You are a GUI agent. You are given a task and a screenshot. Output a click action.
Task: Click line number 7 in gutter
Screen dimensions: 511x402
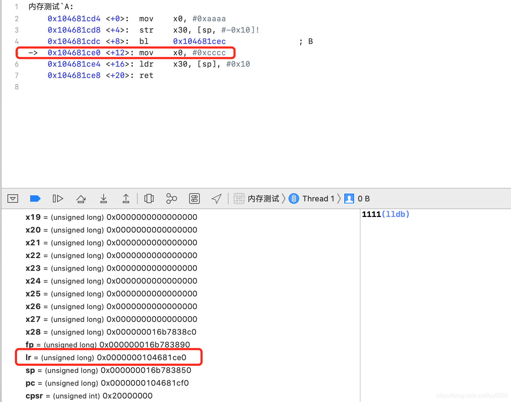pyautogui.click(x=17, y=75)
